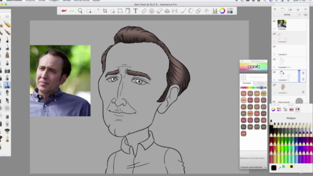Choose the last single Copic swatch
This screenshot has height=176, width=313.
[x=244, y=133]
